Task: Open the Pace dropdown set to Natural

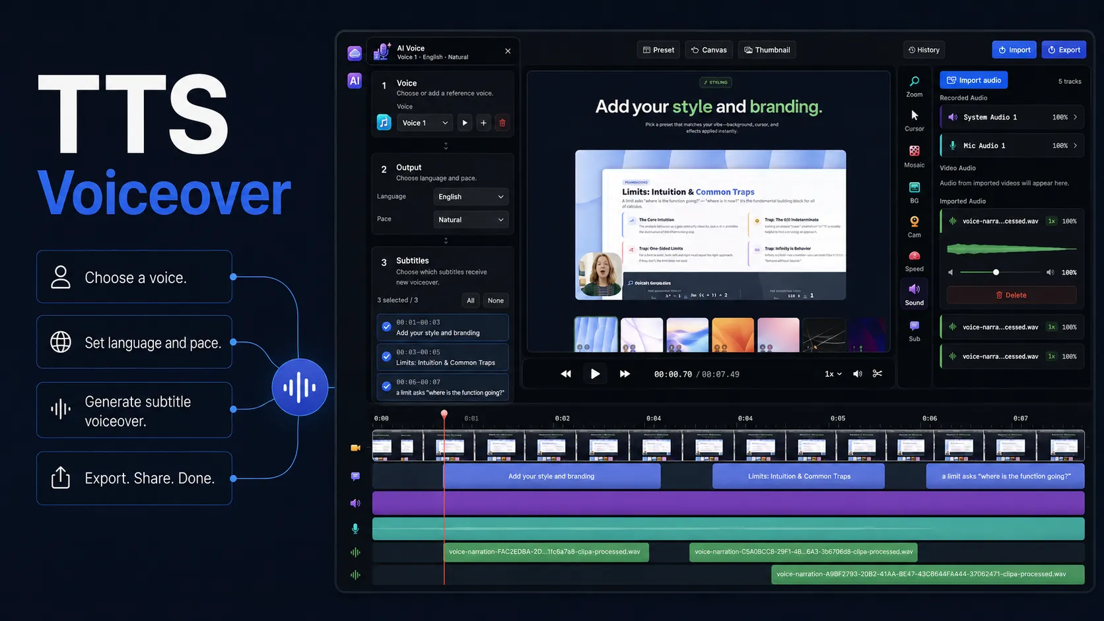Action: 471,220
